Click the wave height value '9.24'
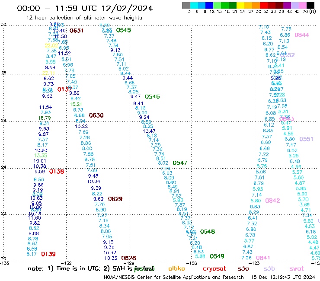320x281 pixels. [144, 117]
